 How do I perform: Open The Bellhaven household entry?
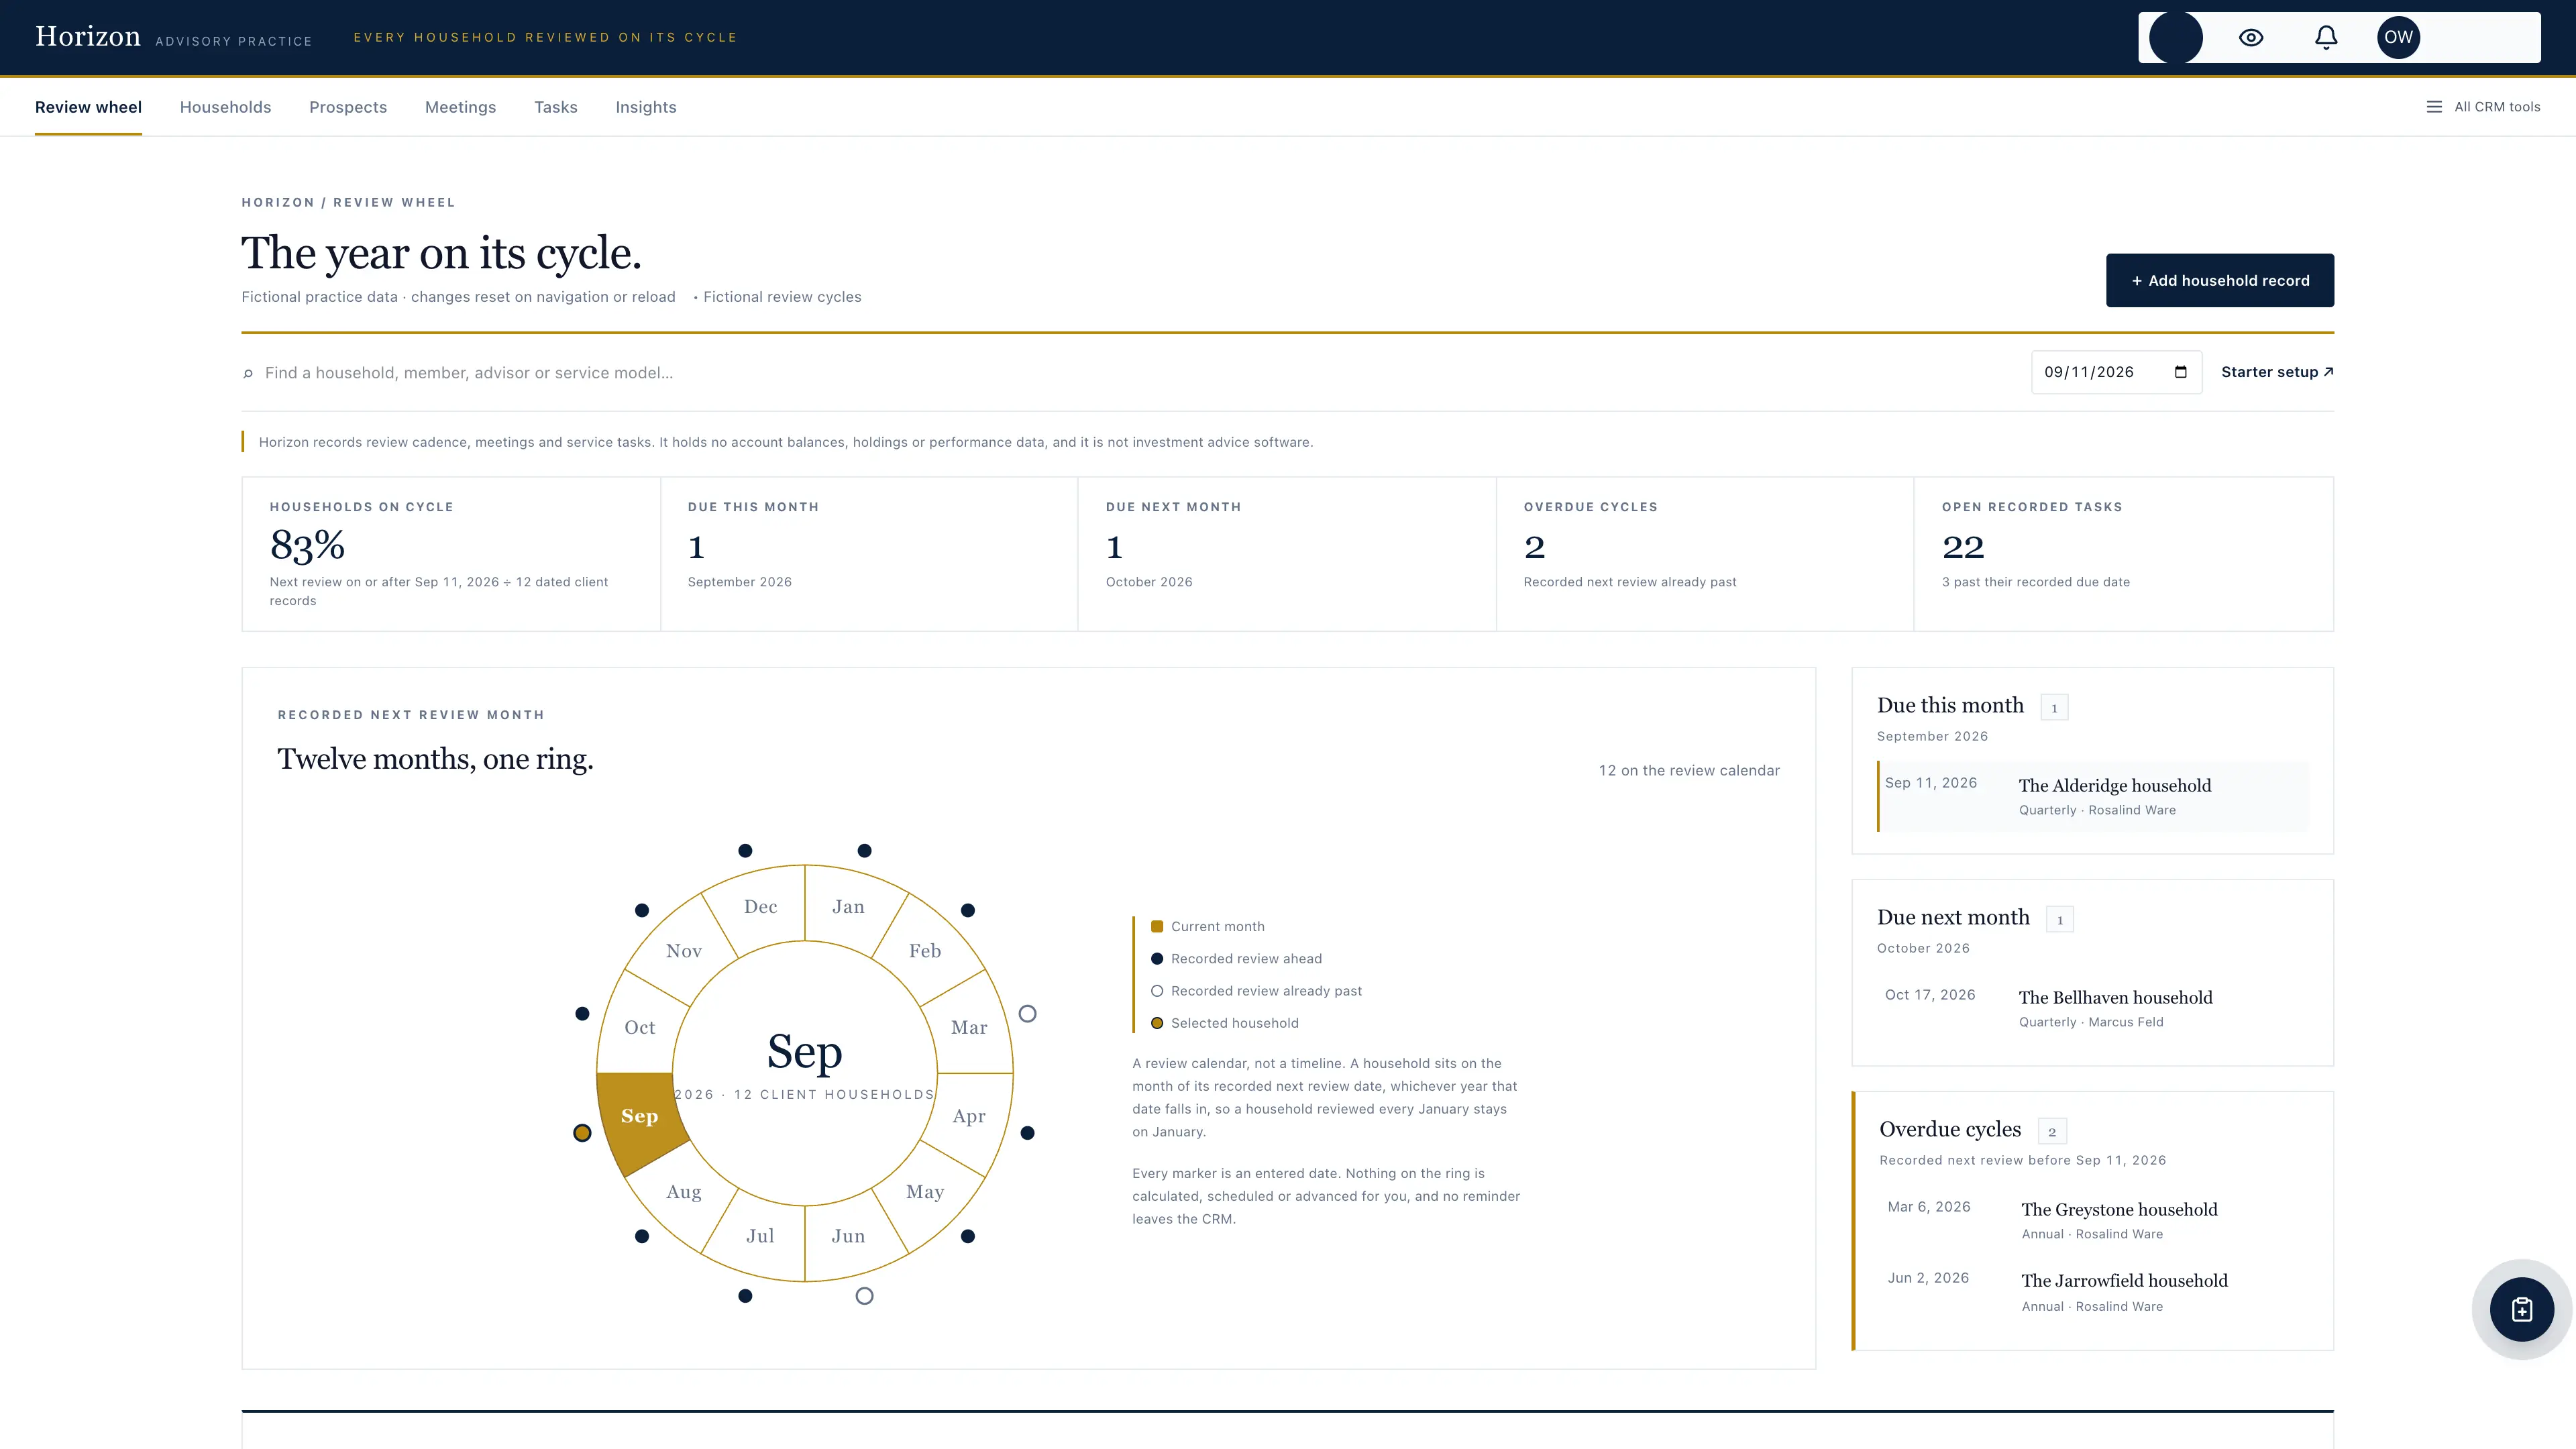[x=2093, y=1008]
